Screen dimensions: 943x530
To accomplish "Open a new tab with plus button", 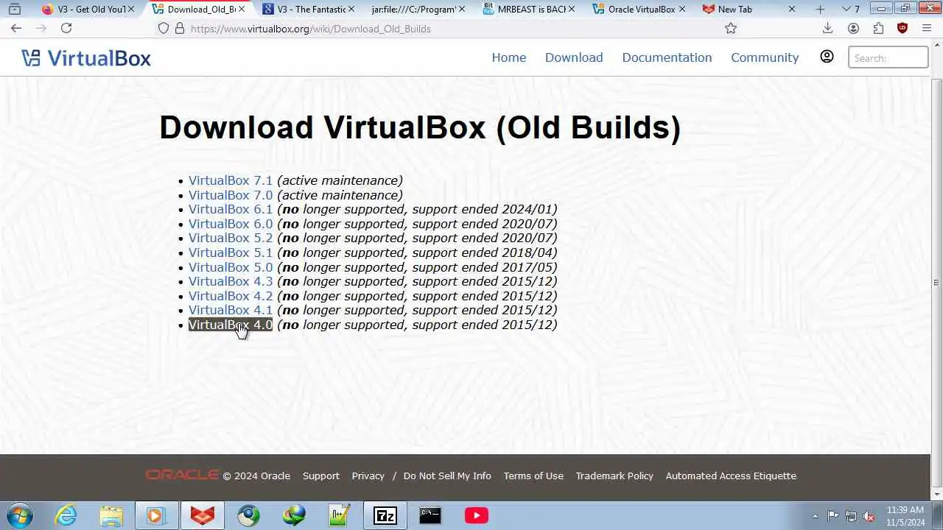I will tap(820, 9).
